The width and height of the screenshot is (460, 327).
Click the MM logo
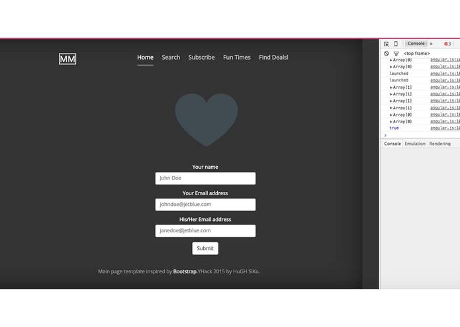point(68,59)
